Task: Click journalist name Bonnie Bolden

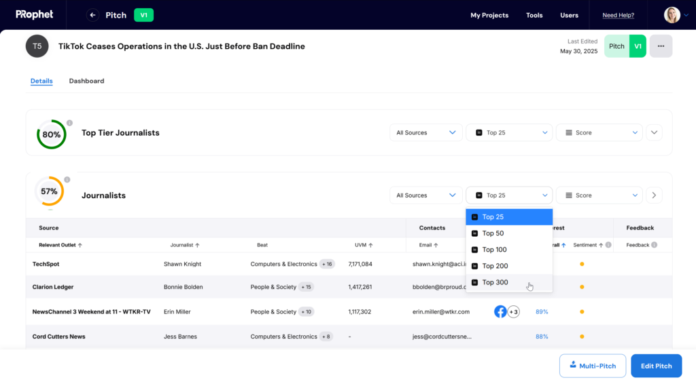Action: [184, 287]
